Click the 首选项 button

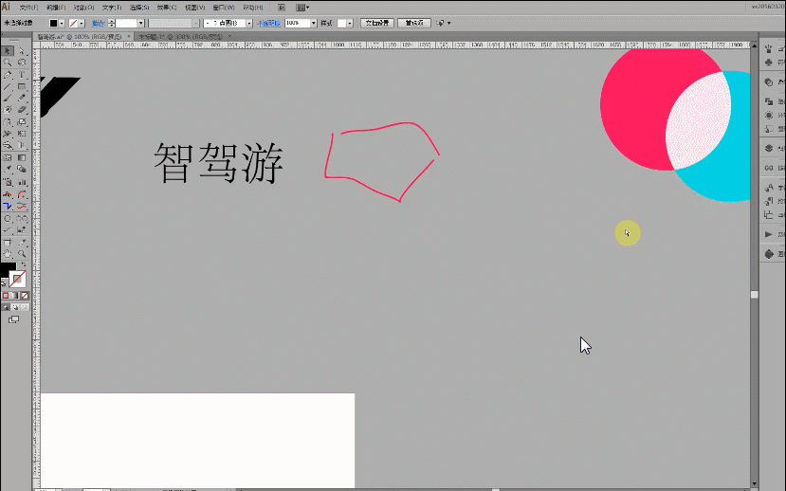(x=414, y=23)
